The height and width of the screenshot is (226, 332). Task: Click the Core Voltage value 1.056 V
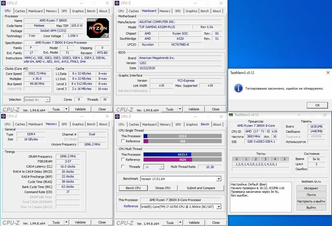point(73,36)
